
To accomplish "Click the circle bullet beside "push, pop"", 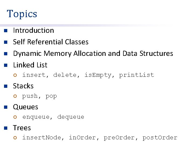I will 15,96.
